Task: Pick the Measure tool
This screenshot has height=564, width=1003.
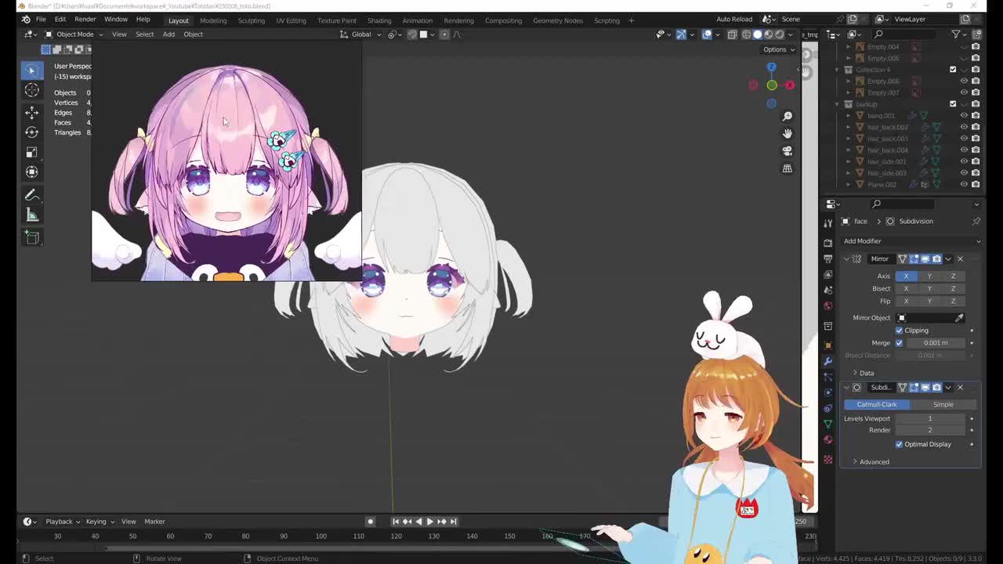Action: click(31, 215)
